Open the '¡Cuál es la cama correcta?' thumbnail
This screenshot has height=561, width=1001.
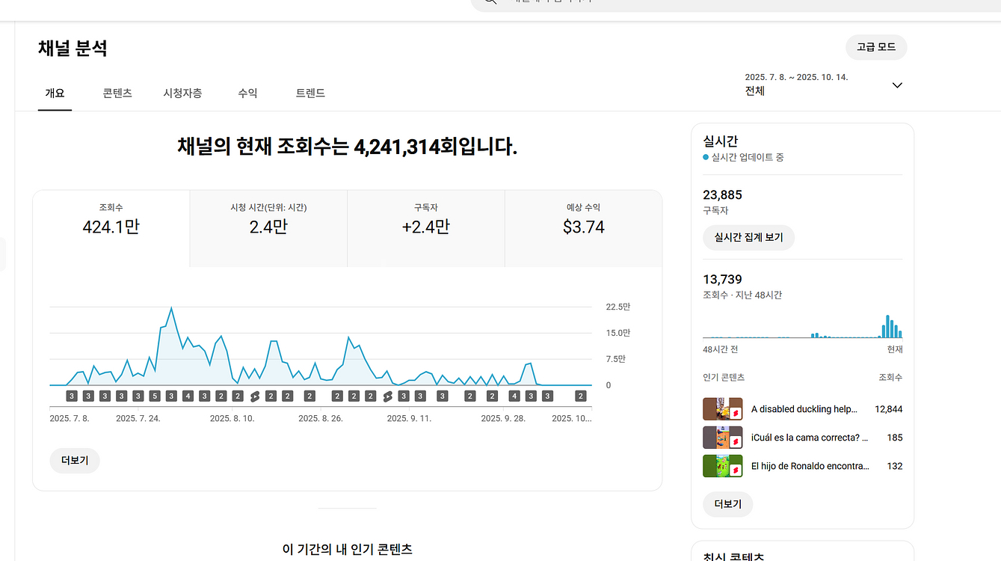click(722, 438)
